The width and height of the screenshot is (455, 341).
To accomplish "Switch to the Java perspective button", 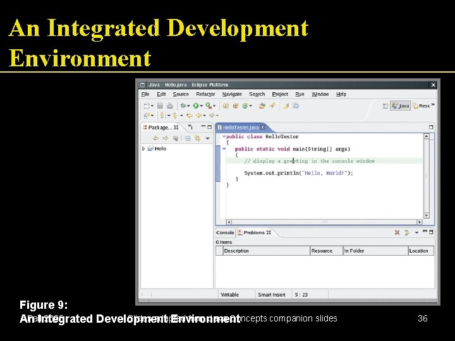I will click(x=401, y=106).
